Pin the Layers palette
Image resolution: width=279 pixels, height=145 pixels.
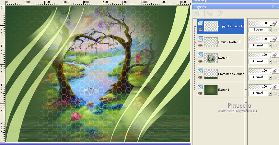[273, 6]
